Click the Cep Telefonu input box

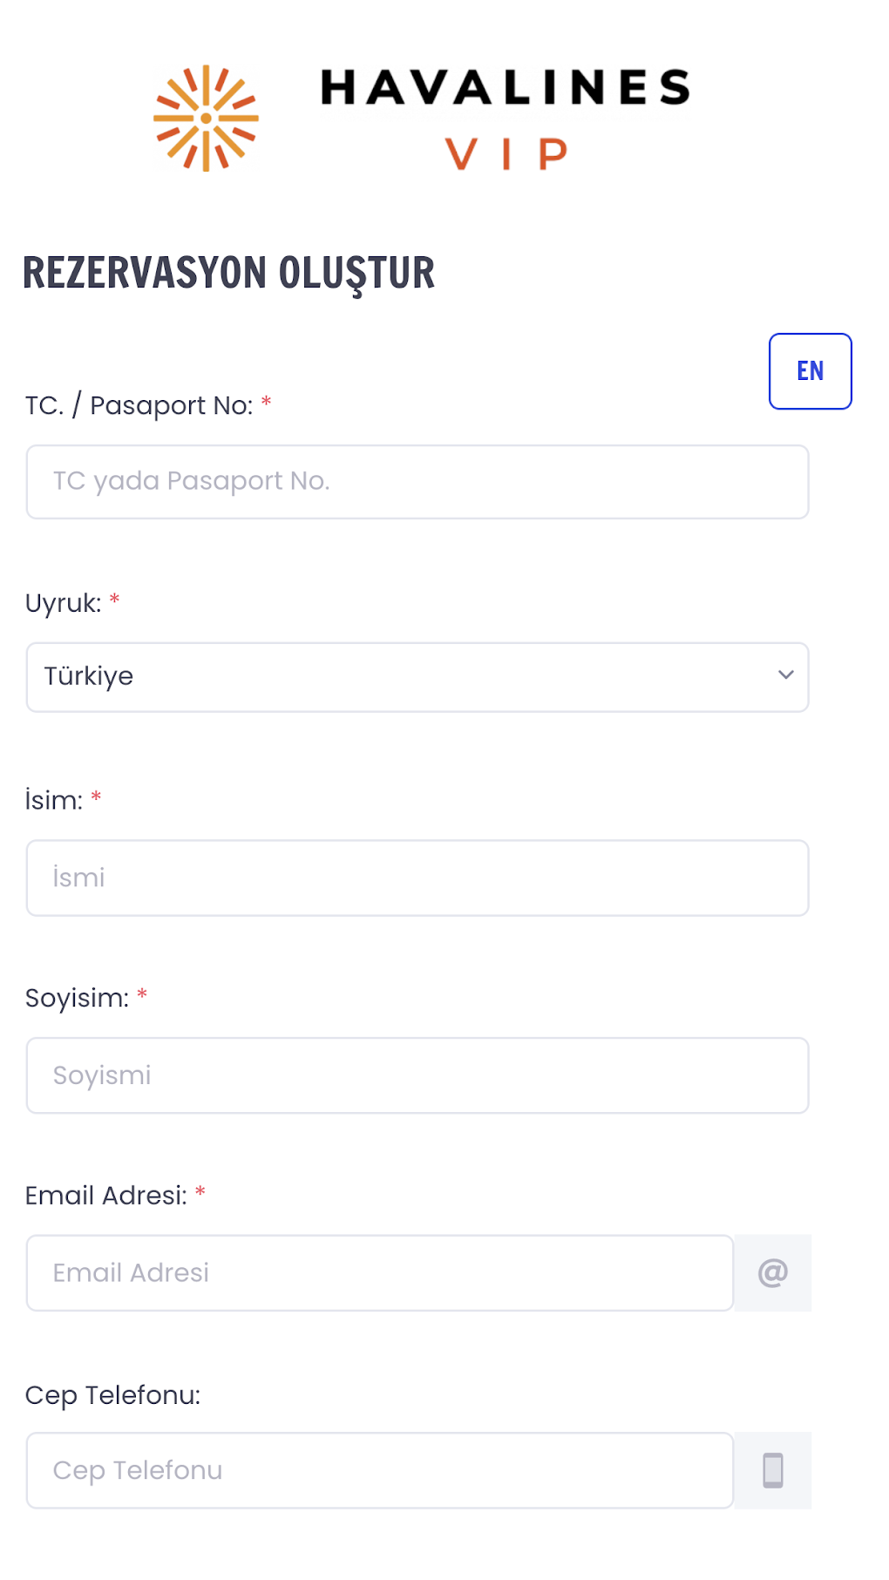[379, 1470]
